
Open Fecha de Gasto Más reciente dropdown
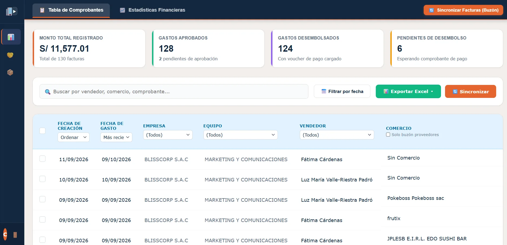pos(116,137)
